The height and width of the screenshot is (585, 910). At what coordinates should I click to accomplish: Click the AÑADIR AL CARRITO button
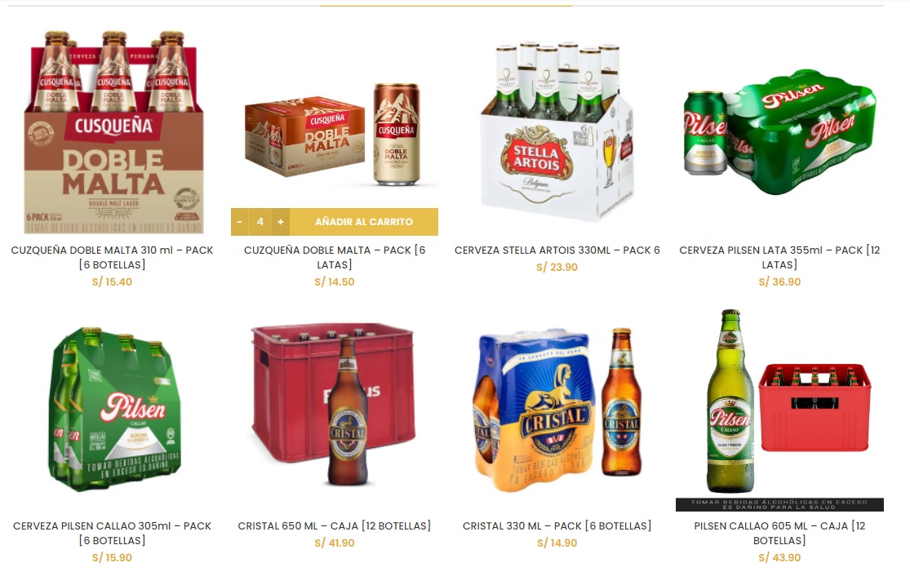click(x=364, y=222)
